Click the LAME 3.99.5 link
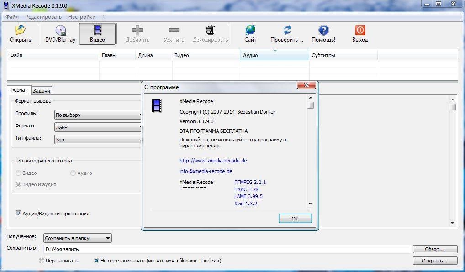The width and height of the screenshot is (465, 272). coord(248,196)
